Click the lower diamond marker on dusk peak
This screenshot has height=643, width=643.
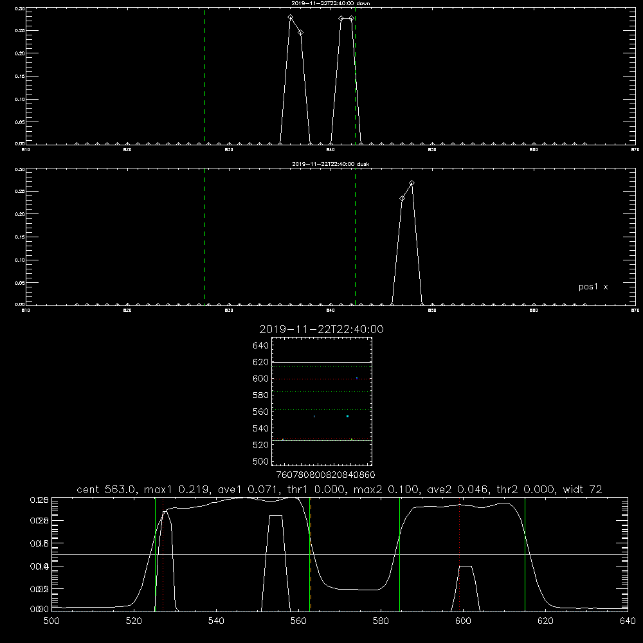tap(403, 199)
